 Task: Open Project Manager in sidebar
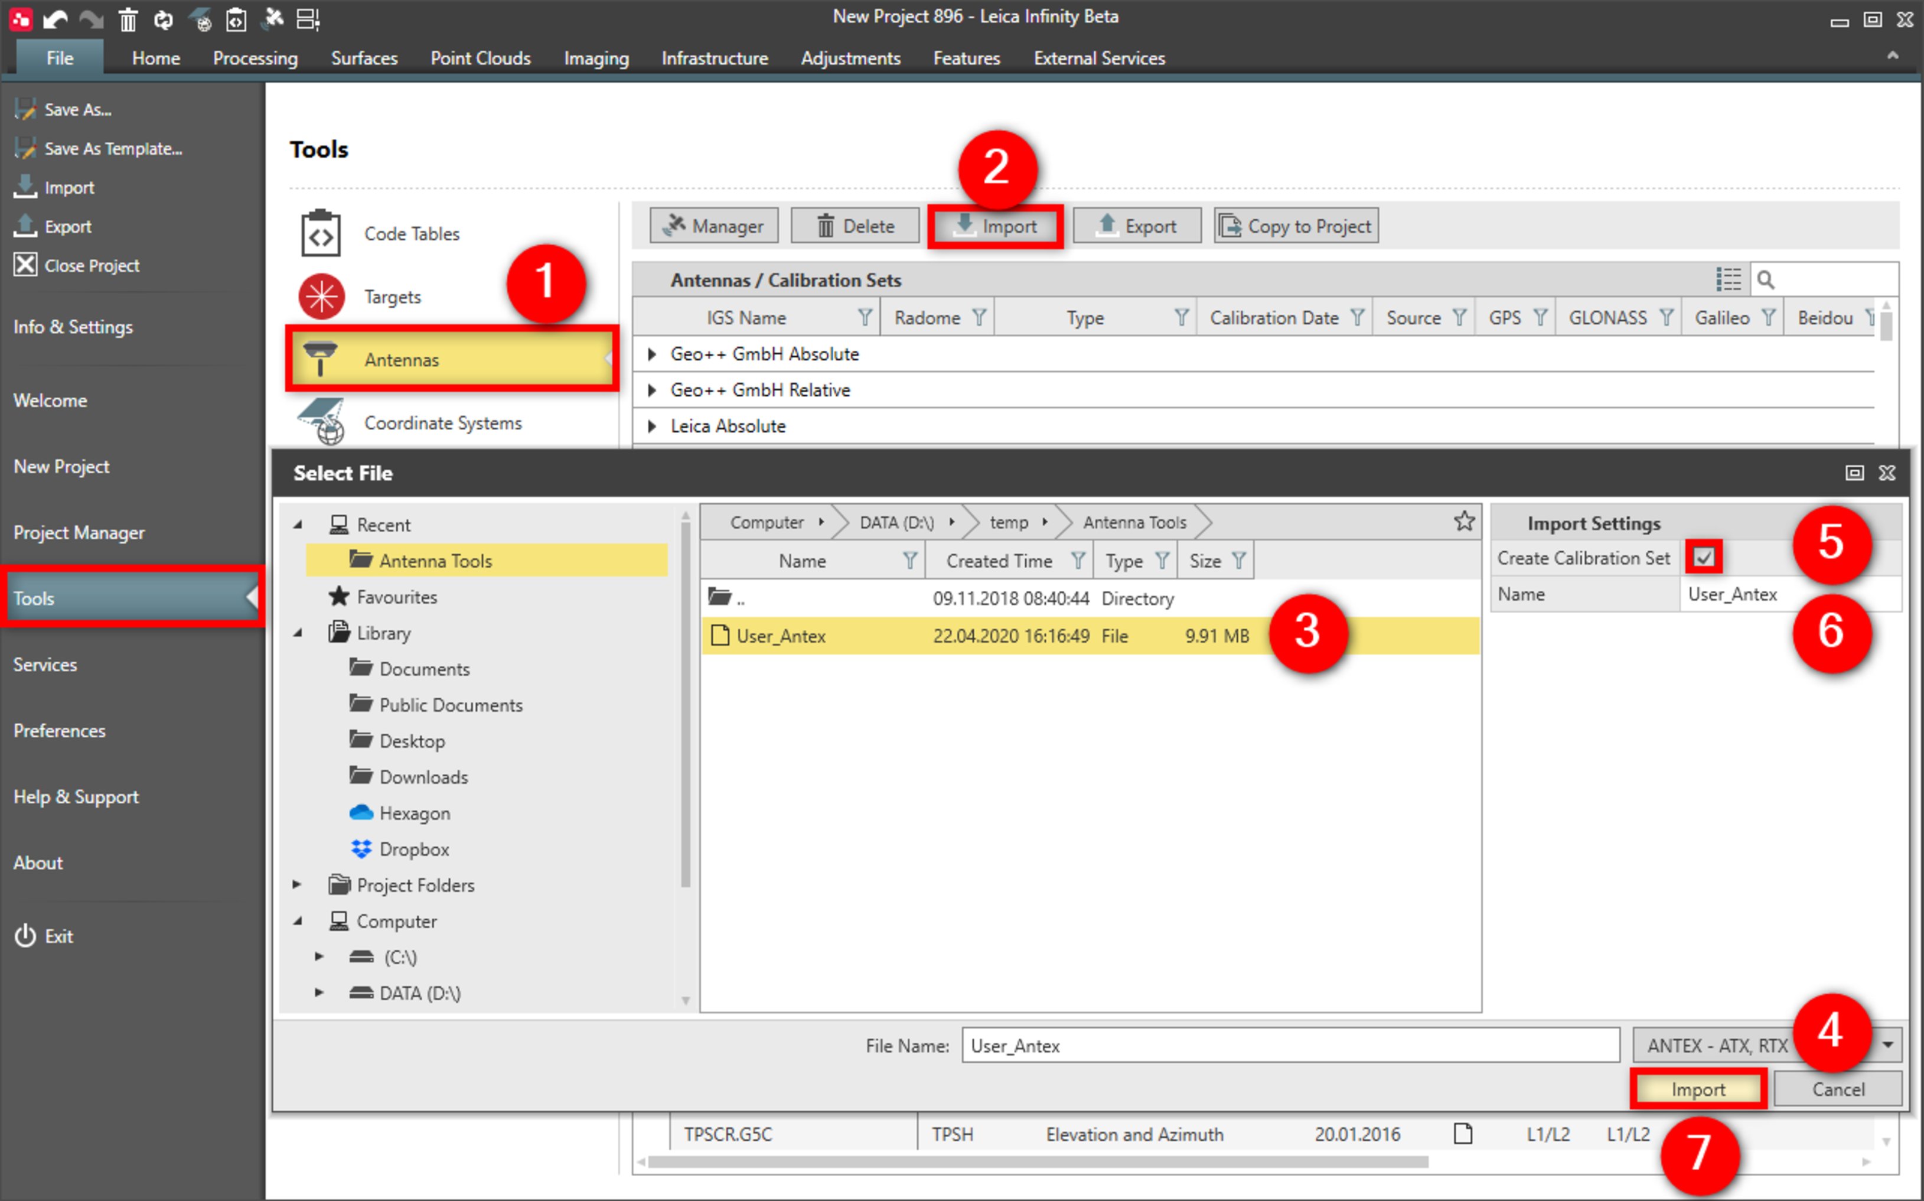coord(79,532)
